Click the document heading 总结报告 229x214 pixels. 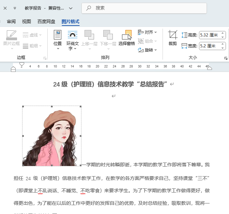click(152, 84)
